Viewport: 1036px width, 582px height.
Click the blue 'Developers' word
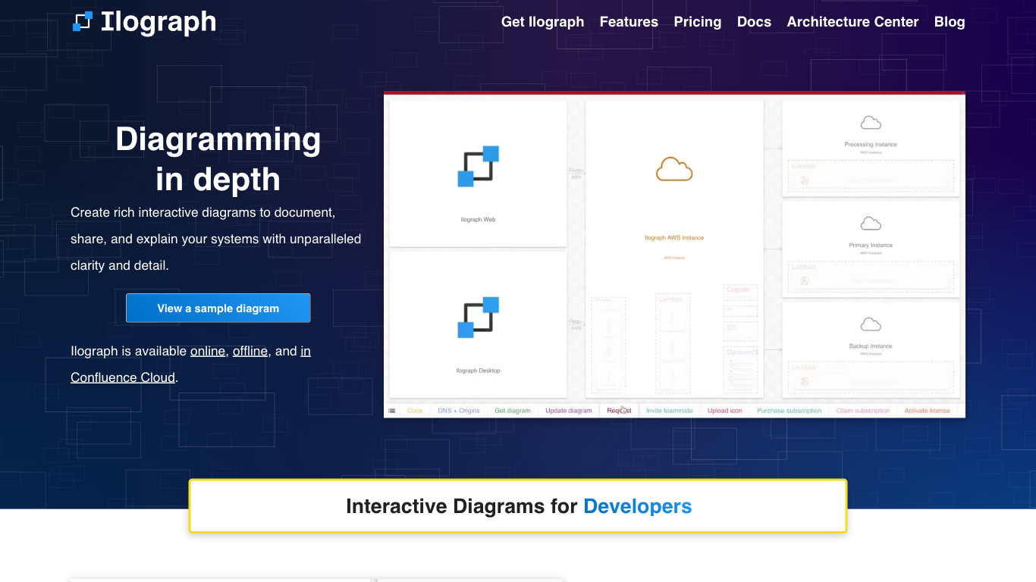[x=638, y=506]
